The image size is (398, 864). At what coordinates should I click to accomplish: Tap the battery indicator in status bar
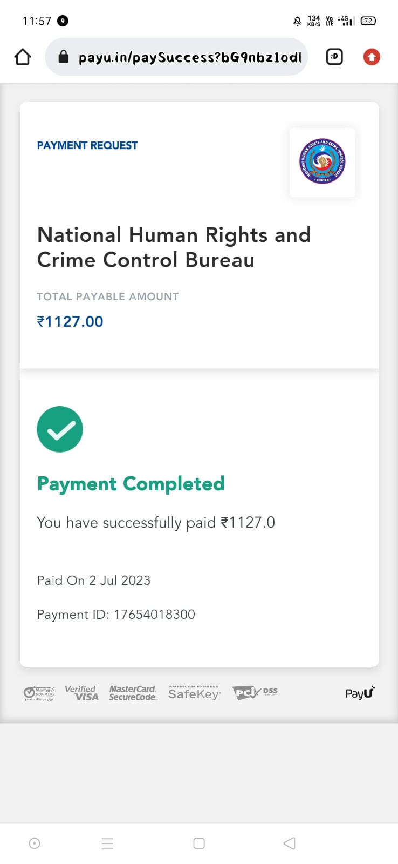pyautogui.click(x=368, y=21)
